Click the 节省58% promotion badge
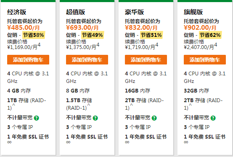The width and height of the screenshot is (233, 157). click(x=34, y=35)
